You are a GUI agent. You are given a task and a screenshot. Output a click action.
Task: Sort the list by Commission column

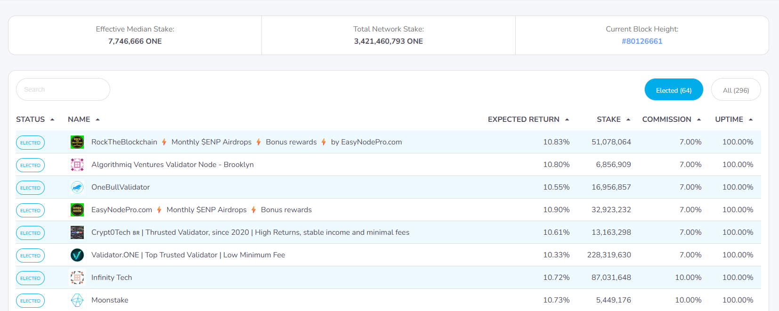671,120
